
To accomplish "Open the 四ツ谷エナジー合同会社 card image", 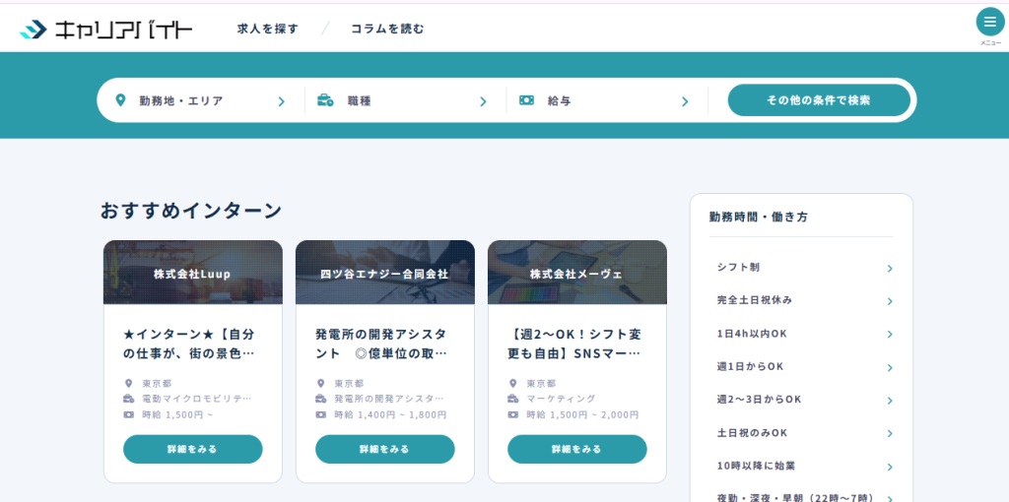I will tap(384, 273).
